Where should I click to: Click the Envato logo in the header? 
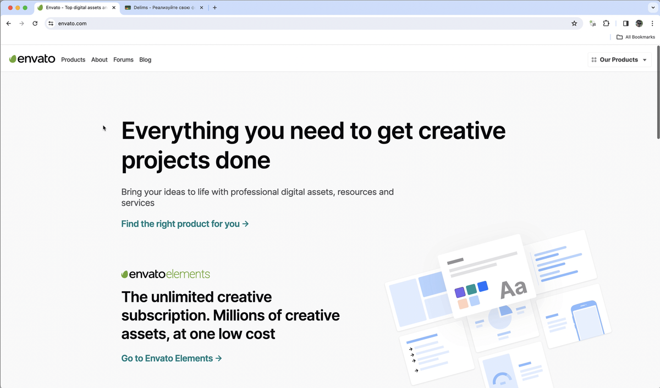coord(32,59)
